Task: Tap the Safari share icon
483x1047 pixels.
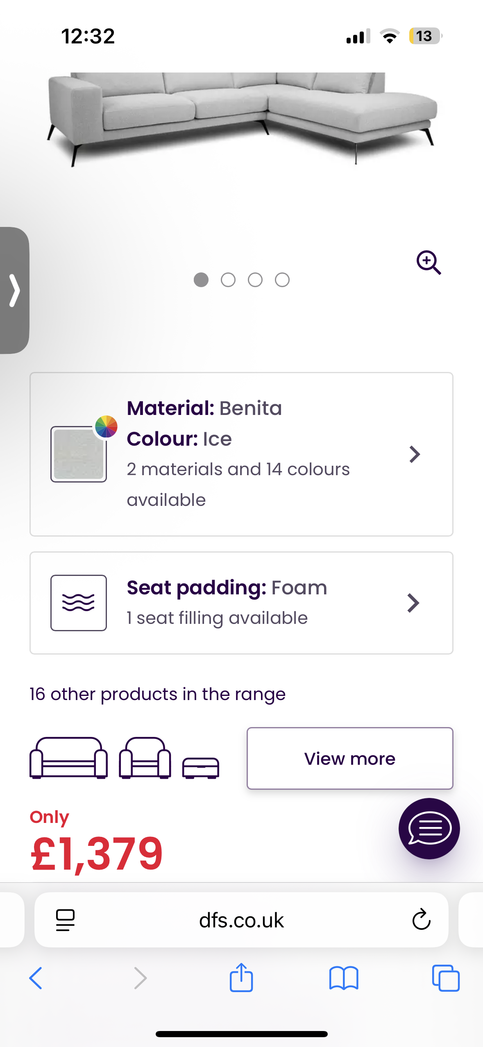Action: coord(241,978)
